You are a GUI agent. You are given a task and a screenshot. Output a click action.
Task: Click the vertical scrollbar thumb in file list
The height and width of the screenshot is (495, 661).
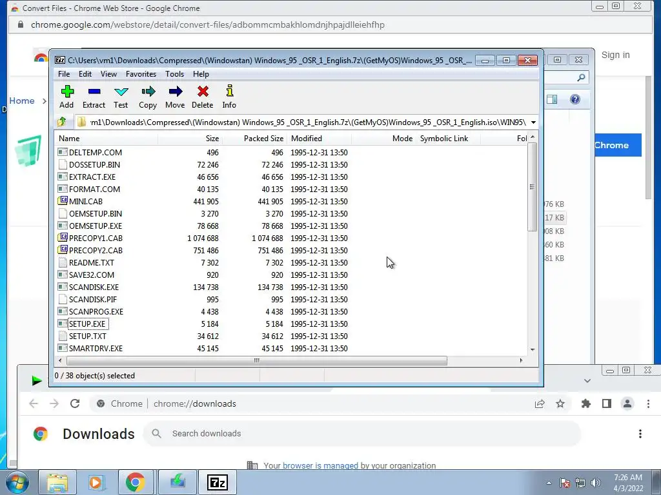[x=532, y=187]
